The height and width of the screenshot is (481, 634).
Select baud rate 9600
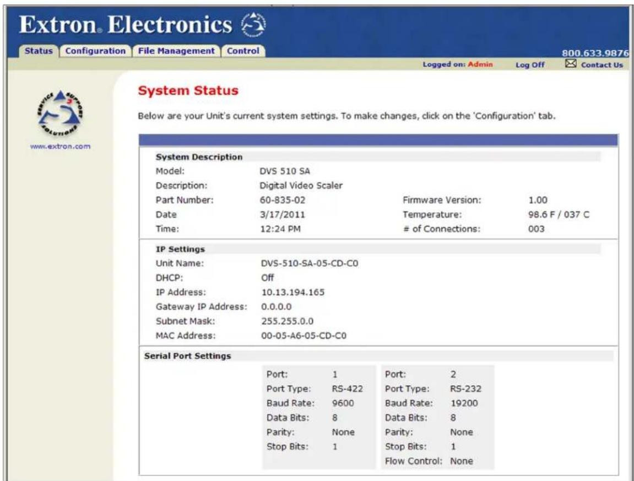[343, 403]
